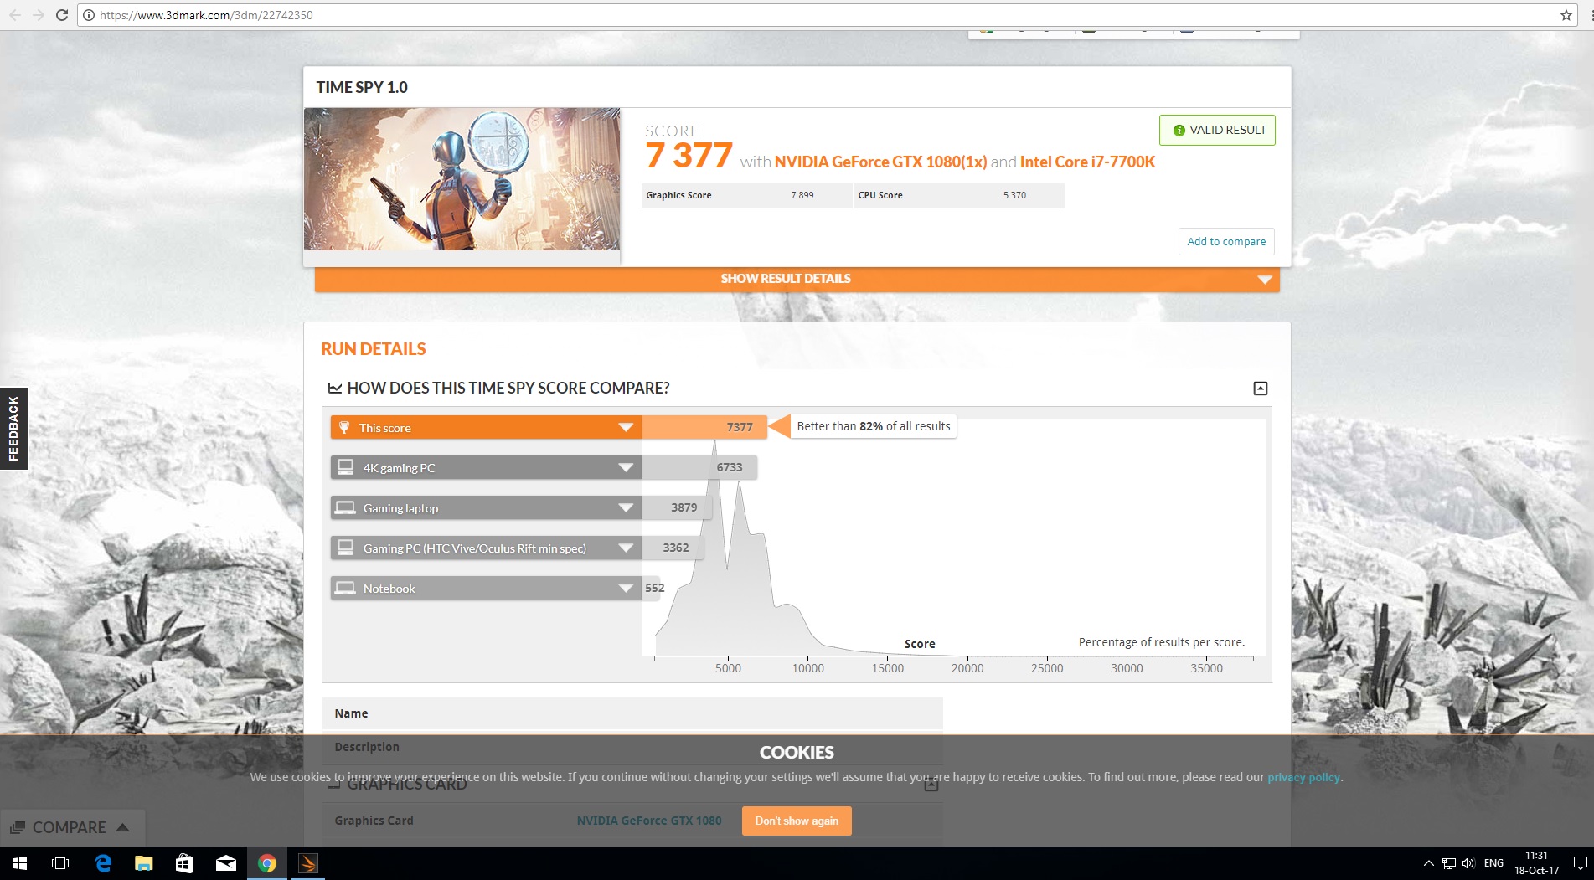Open Gaming PC (HTC Vive/Oculus Rift) dropdown arrow

tap(626, 548)
